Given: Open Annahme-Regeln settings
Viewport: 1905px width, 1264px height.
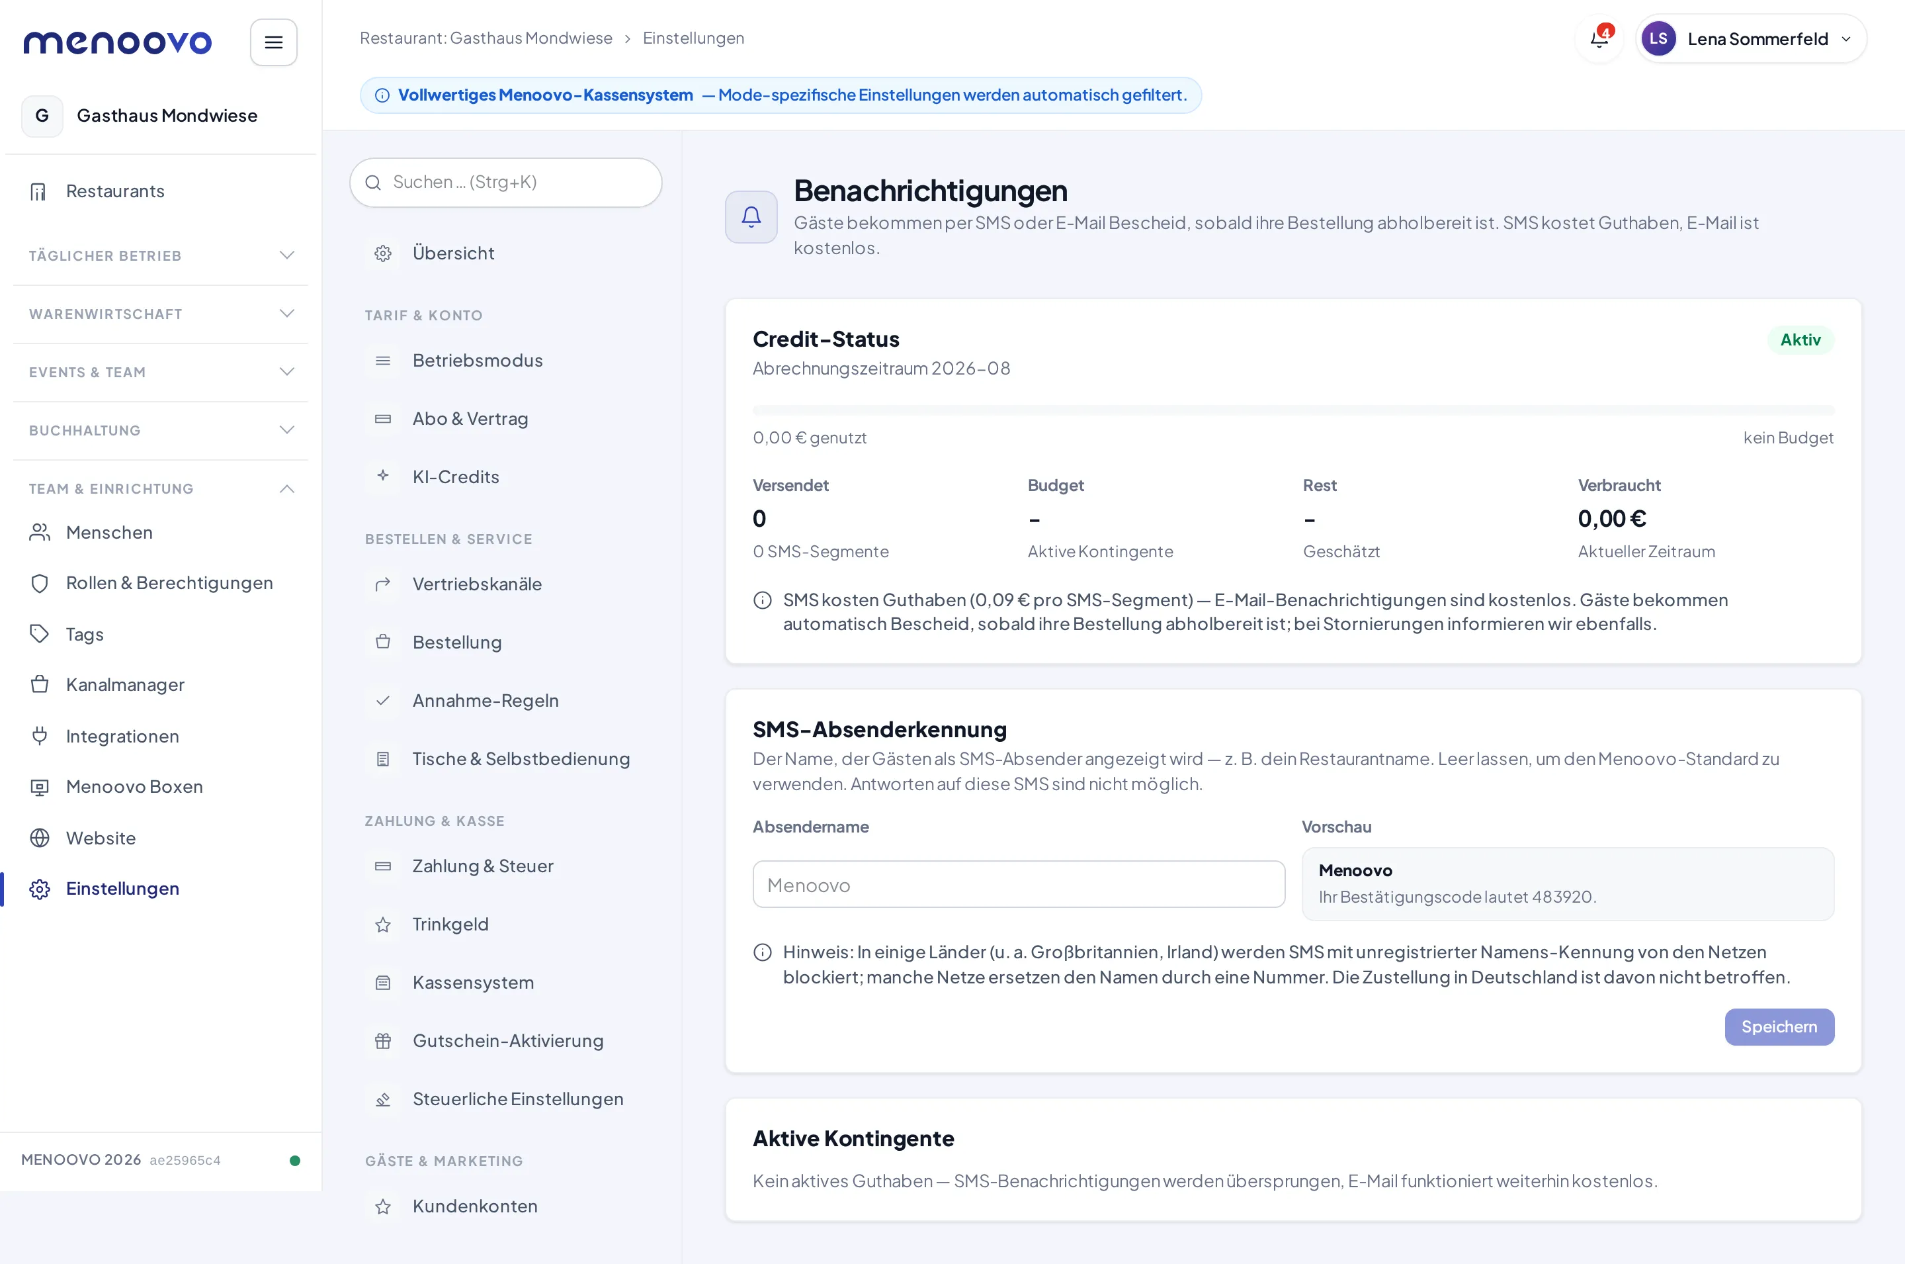Looking at the screenshot, I should coord(506,701).
